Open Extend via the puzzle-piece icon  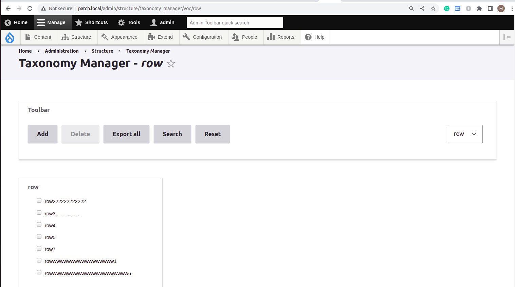click(x=151, y=37)
